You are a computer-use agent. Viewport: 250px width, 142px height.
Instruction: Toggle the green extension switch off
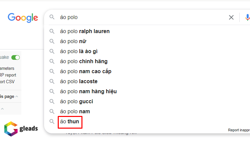pos(15,57)
